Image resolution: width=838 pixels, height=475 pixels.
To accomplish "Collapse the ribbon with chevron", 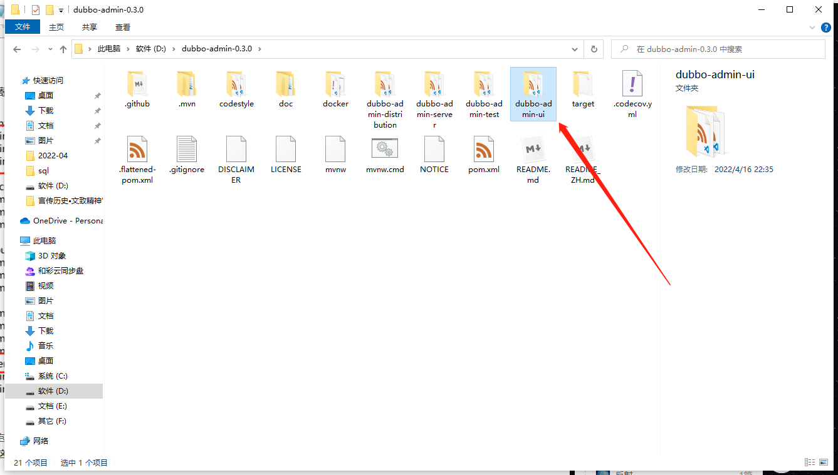I will point(812,28).
